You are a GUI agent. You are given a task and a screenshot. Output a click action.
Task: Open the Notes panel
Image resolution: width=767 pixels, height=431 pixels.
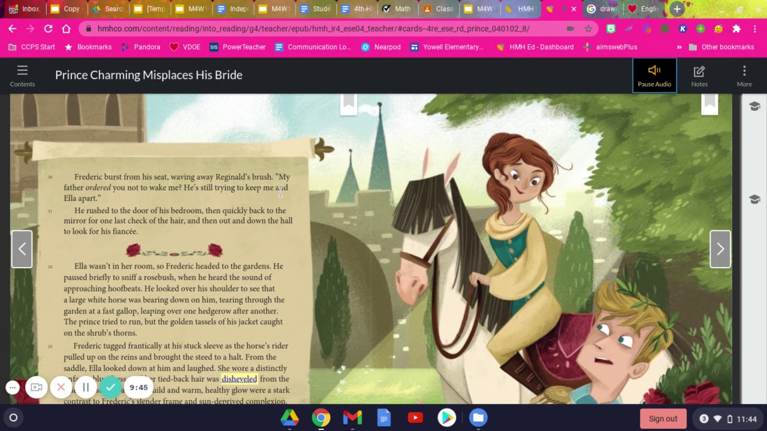(x=699, y=75)
